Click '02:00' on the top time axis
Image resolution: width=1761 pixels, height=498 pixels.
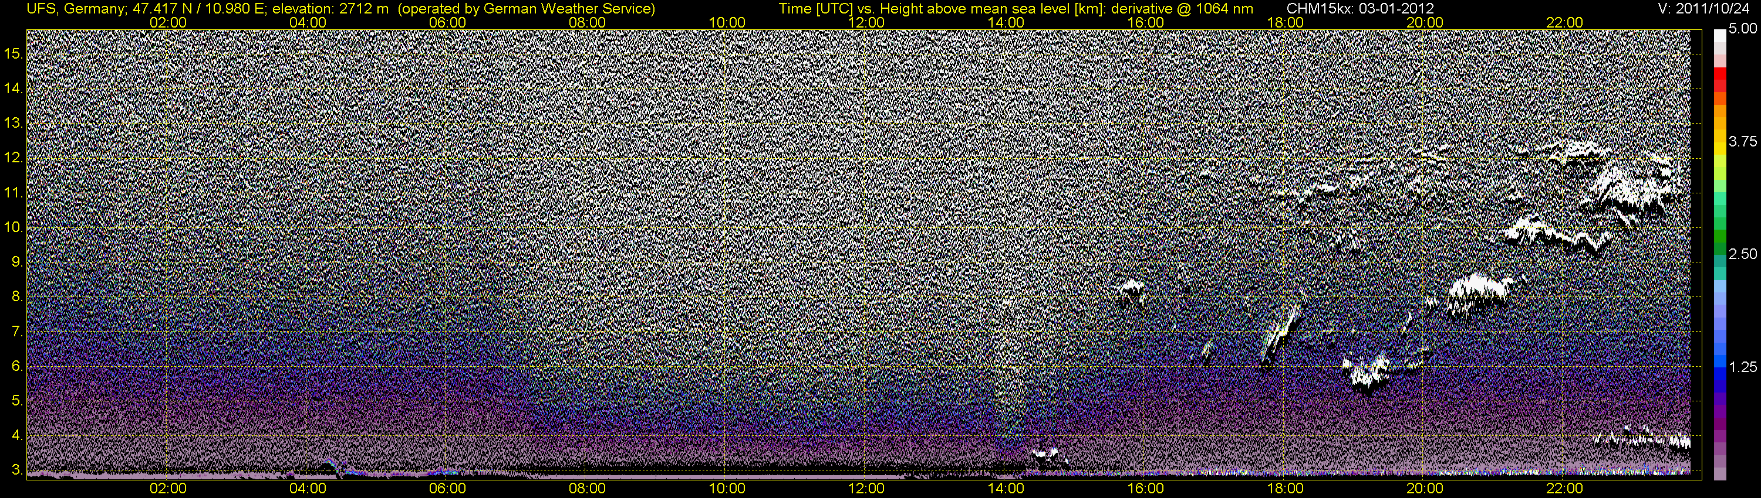(x=168, y=22)
